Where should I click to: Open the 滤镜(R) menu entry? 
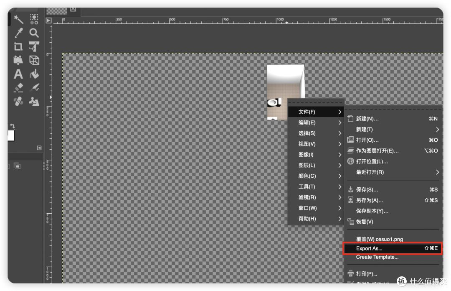click(x=316, y=197)
